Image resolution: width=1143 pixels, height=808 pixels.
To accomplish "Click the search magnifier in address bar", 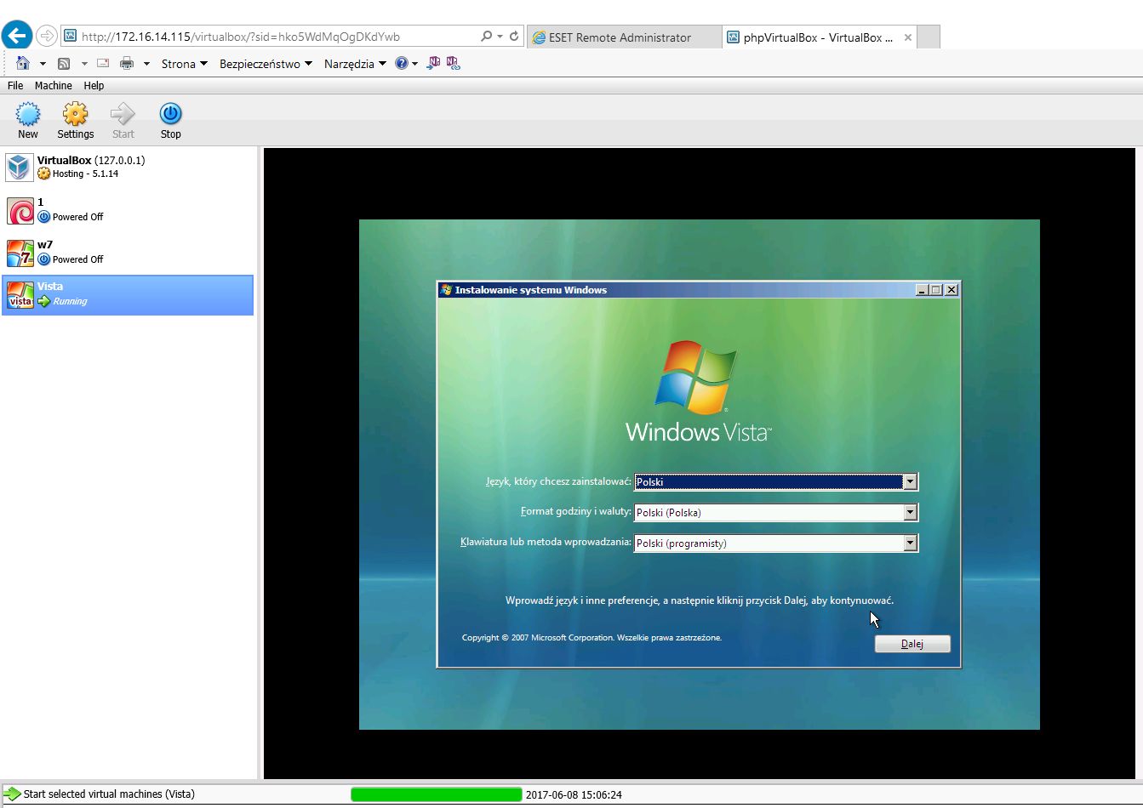I will [x=486, y=37].
